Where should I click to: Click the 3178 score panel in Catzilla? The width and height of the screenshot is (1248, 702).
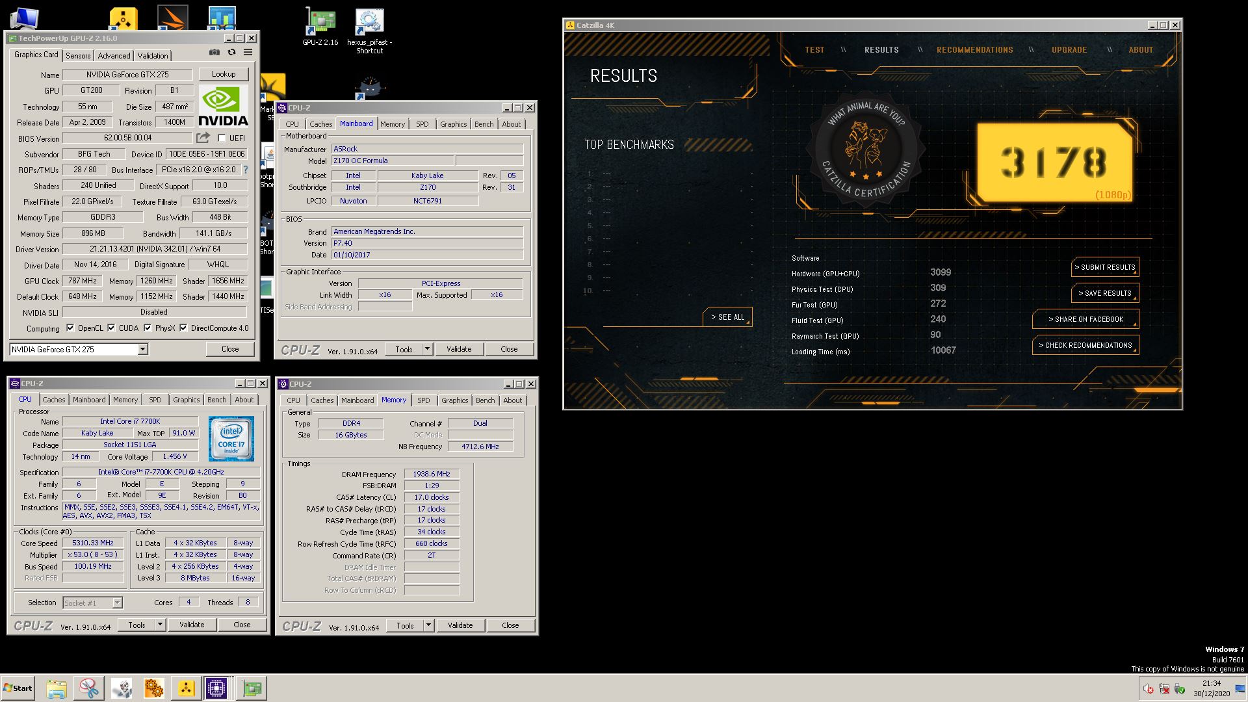coord(1054,162)
